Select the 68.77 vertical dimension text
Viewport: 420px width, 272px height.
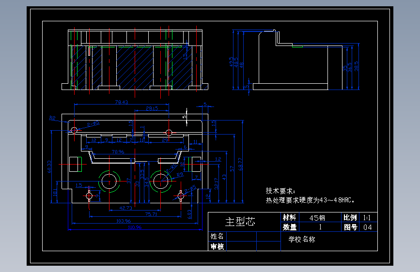click(240, 165)
